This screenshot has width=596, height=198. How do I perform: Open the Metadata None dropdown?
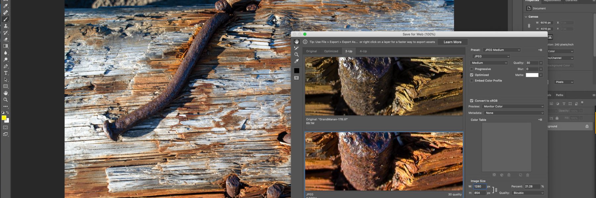(x=514, y=113)
